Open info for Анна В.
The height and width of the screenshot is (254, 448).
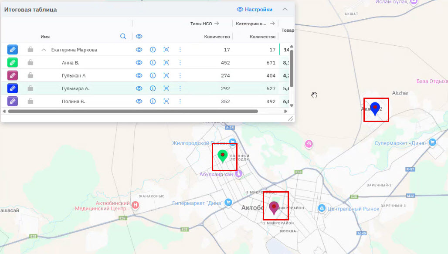point(153,63)
